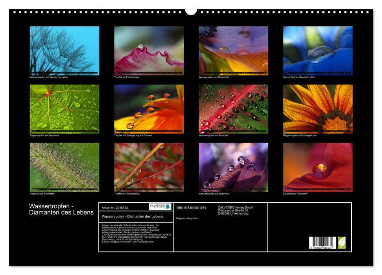Click the calendar hanger notch at top
This screenshot has height=275, width=382.
point(191,11)
